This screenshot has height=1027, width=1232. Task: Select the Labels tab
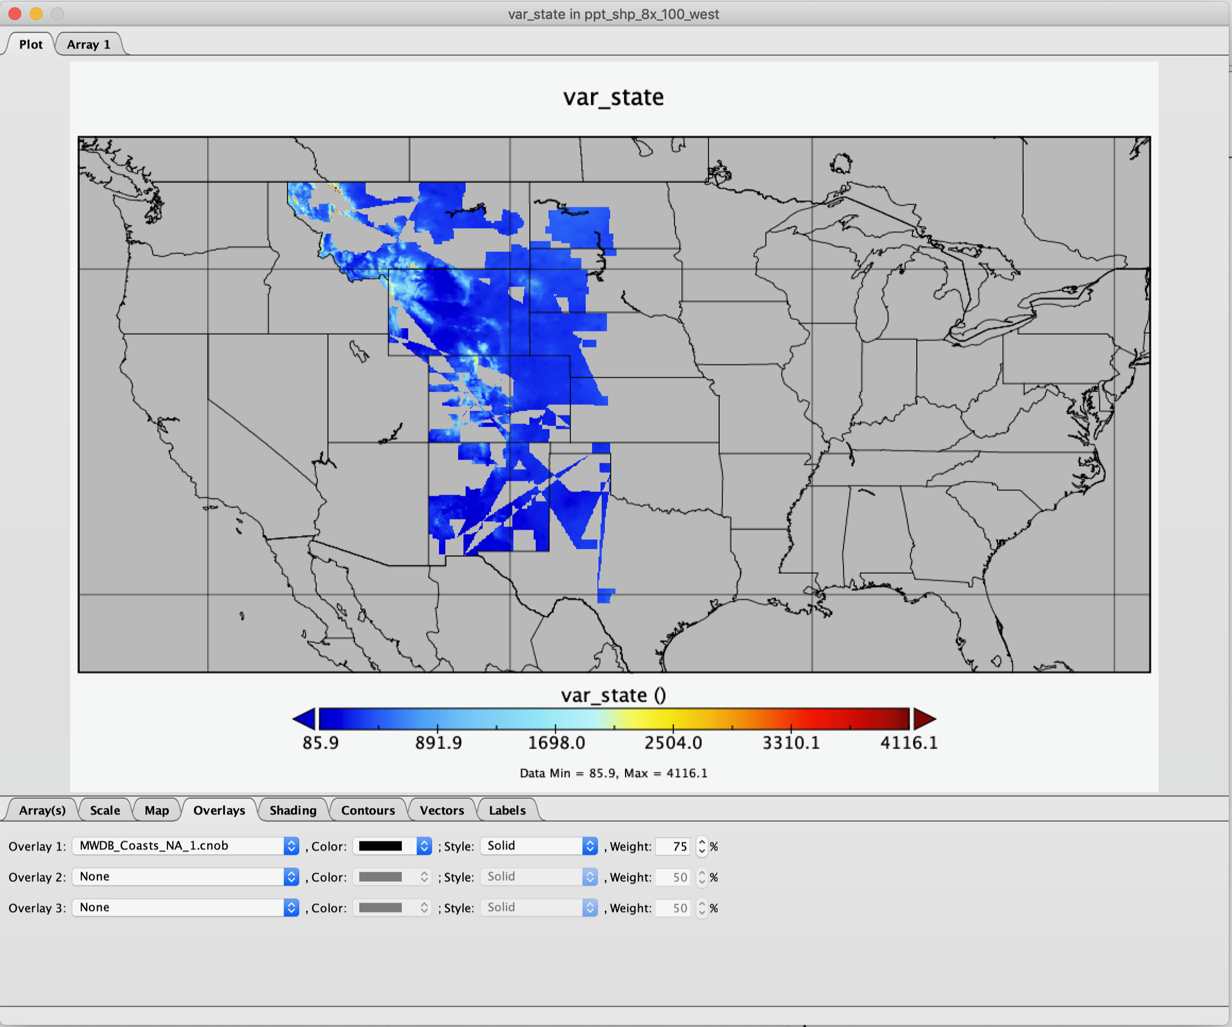[507, 810]
